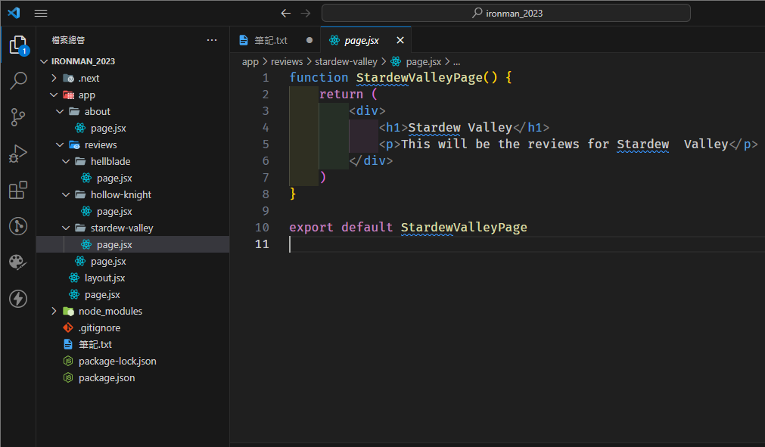Screen dimensions: 765x447
Task: Click StardewValleyPage in export default line
Action: (x=464, y=227)
